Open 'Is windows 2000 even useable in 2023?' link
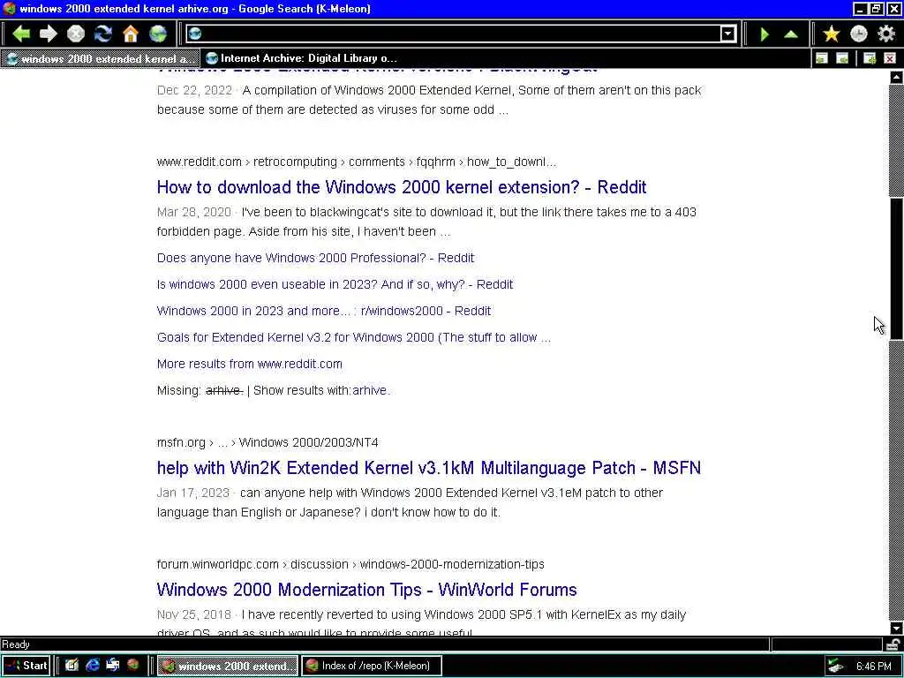 pyautogui.click(x=335, y=284)
